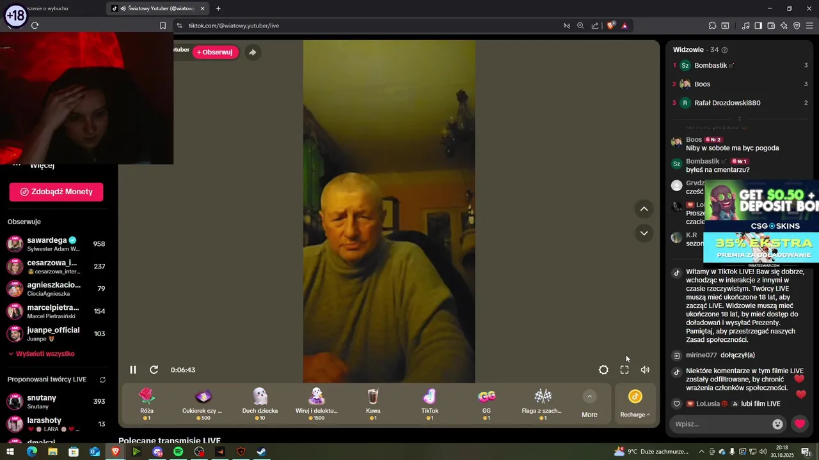Reload the live stream with the refresh icon
Viewport: 819px width, 460px height.
[154, 370]
